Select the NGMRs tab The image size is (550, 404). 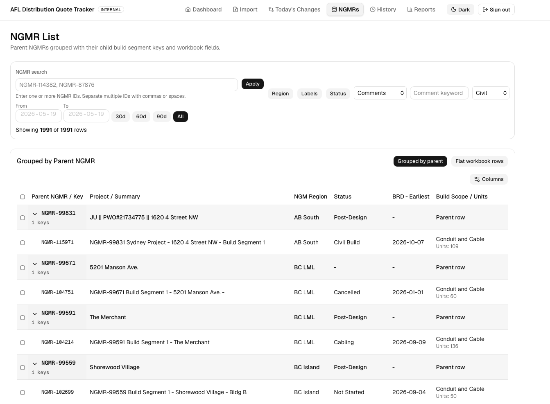(345, 9)
